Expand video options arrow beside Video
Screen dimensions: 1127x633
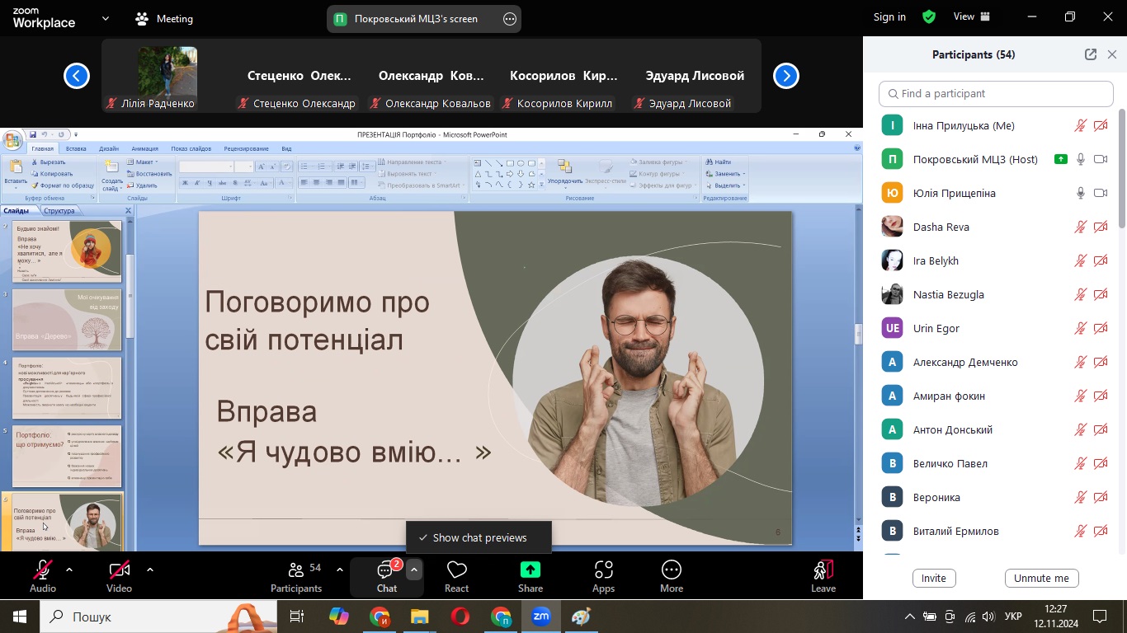click(x=150, y=570)
